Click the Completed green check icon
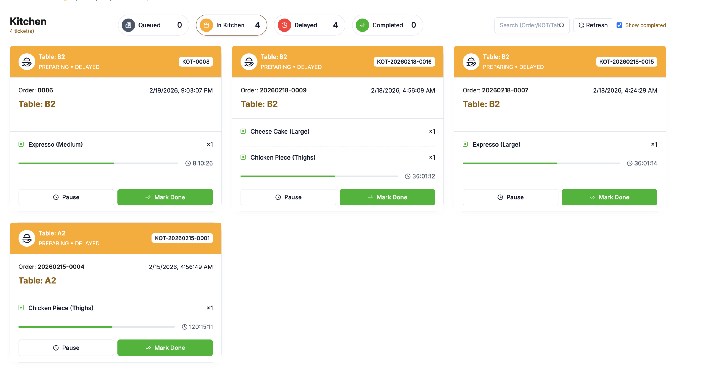Viewport: 709px width, 371px height. (362, 25)
